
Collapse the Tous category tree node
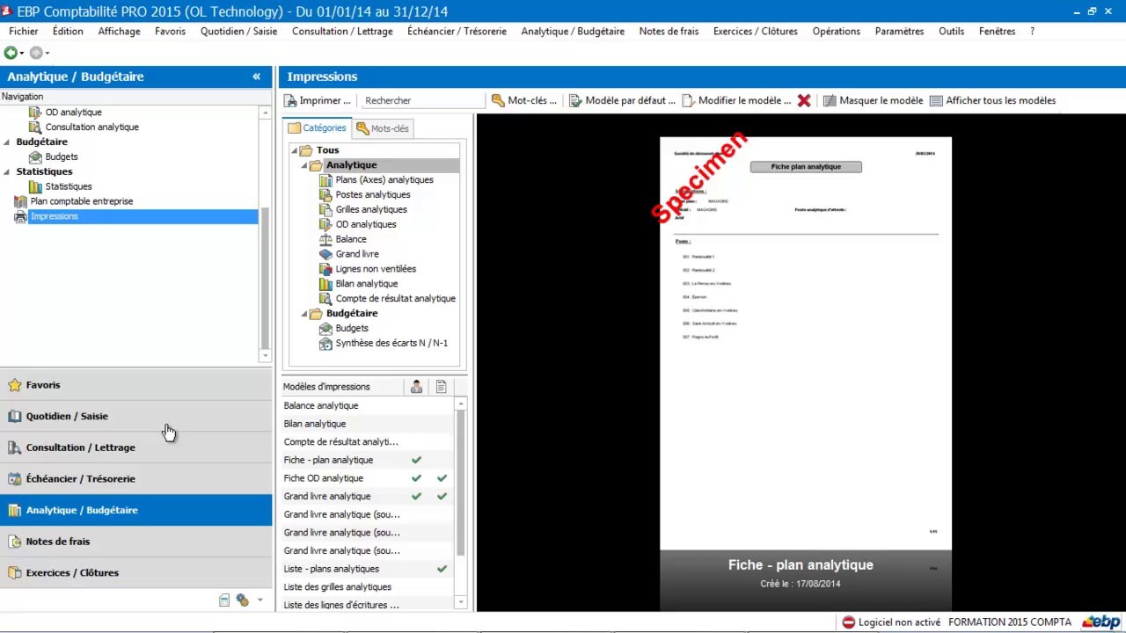295,150
